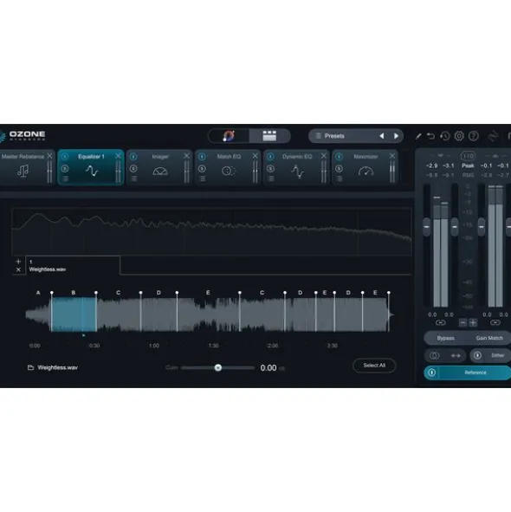
Task: Remove the Master Rebalance module
Action: tap(49, 156)
